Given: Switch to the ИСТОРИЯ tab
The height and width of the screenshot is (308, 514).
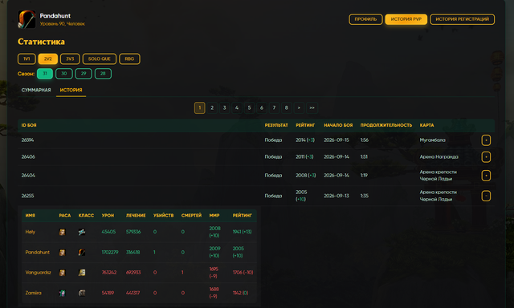Looking at the screenshot, I should (71, 90).
